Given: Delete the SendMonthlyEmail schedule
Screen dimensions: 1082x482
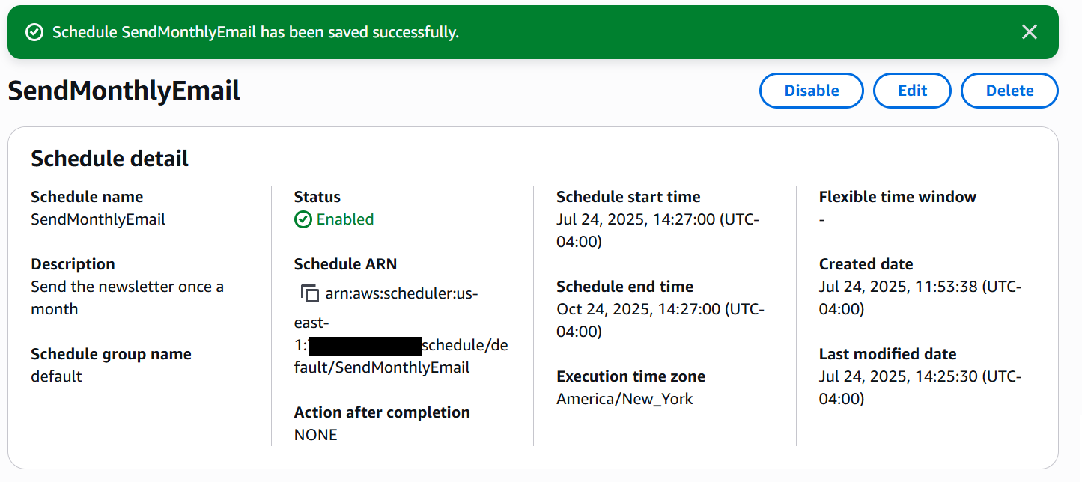Looking at the screenshot, I should point(1009,91).
